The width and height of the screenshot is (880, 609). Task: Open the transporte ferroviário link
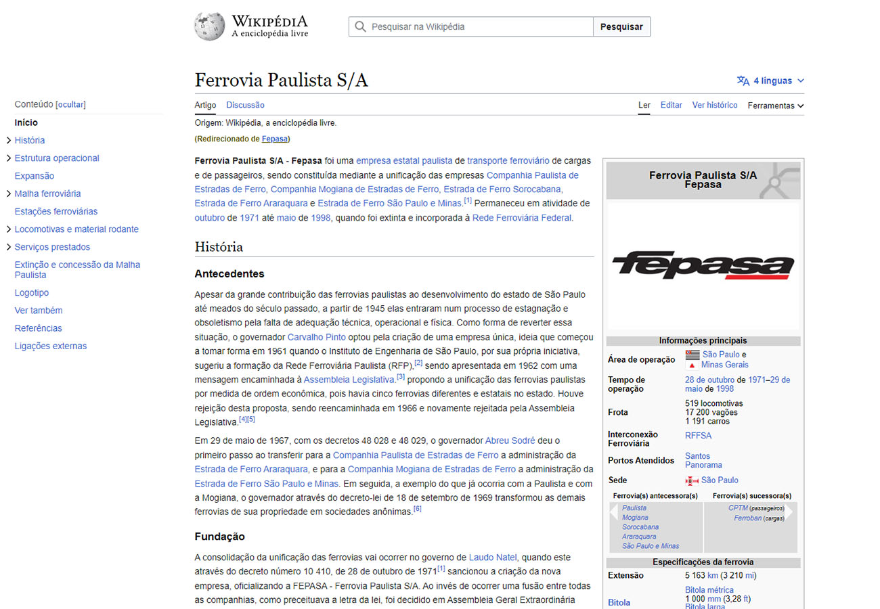click(x=508, y=160)
